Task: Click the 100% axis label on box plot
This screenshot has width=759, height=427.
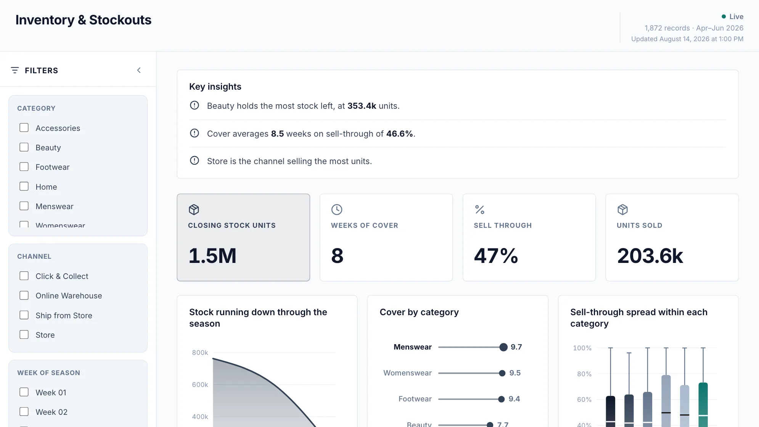Action: pyautogui.click(x=582, y=348)
